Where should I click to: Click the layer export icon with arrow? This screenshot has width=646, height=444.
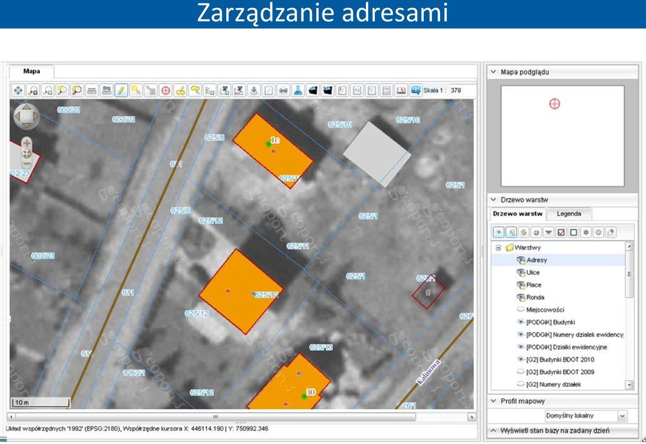610,232
